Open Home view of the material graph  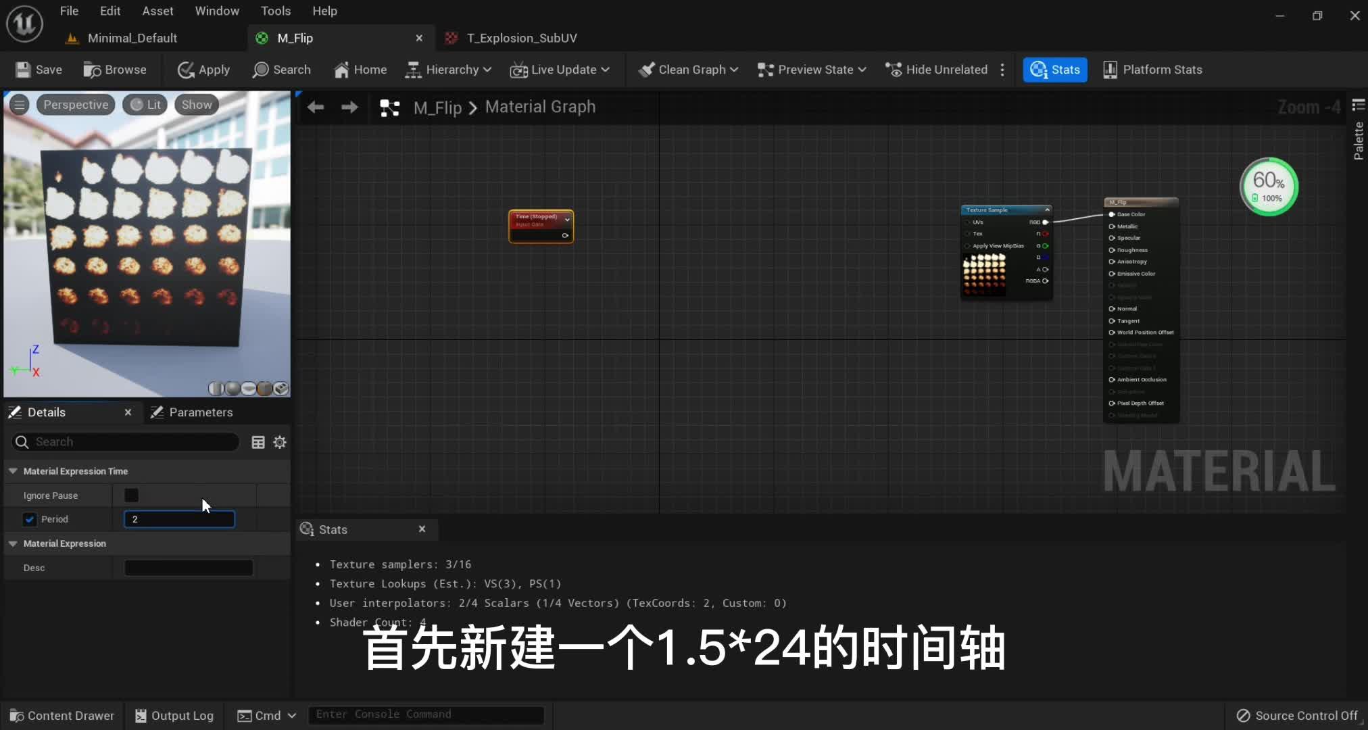click(360, 69)
